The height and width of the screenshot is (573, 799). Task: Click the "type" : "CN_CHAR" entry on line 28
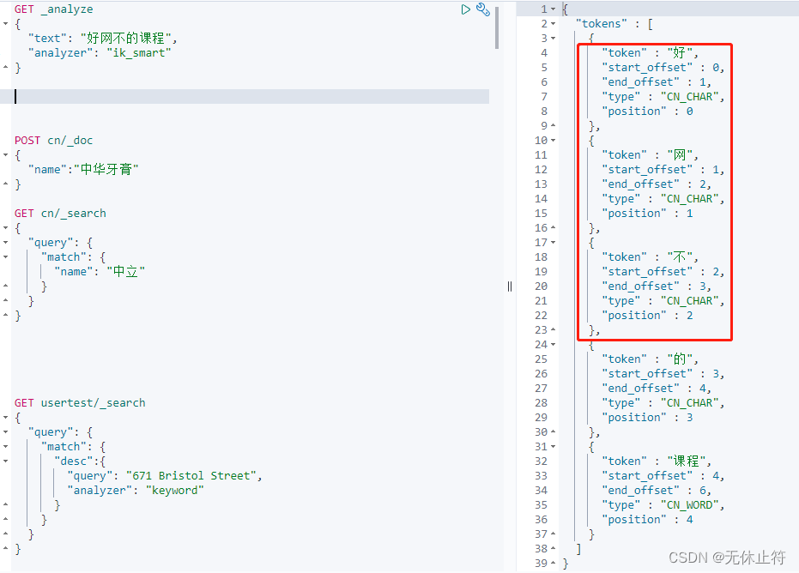(661, 403)
